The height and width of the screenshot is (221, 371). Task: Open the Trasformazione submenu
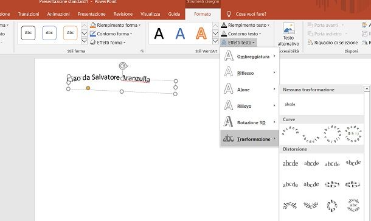click(x=249, y=139)
